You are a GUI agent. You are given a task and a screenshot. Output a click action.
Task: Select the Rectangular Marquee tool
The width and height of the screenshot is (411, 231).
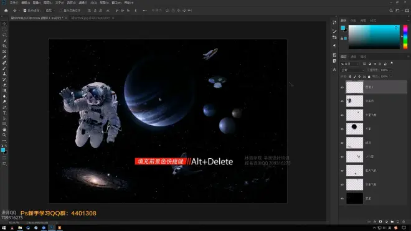[x=4, y=29]
